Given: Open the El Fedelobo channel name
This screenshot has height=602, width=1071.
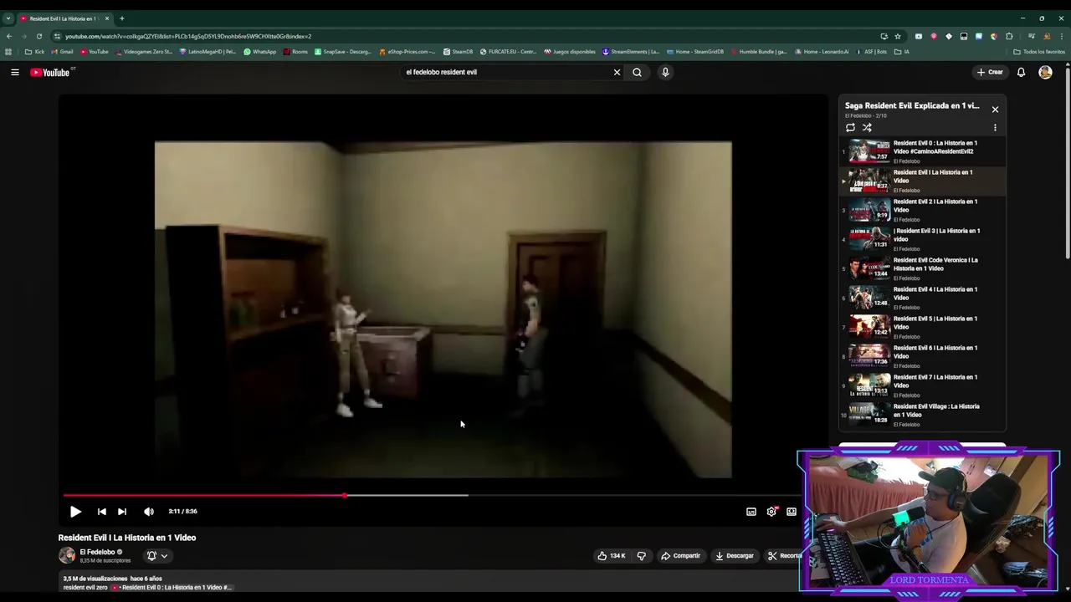Looking at the screenshot, I should (97, 552).
